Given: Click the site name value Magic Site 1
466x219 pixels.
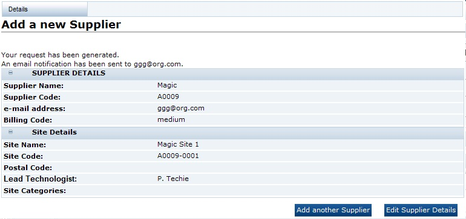Looking at the screenshot, I should (x=178, y=144).
